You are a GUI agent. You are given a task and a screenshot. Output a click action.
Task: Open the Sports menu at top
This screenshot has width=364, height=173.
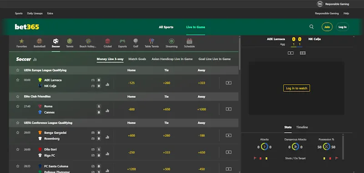(19, 14)
